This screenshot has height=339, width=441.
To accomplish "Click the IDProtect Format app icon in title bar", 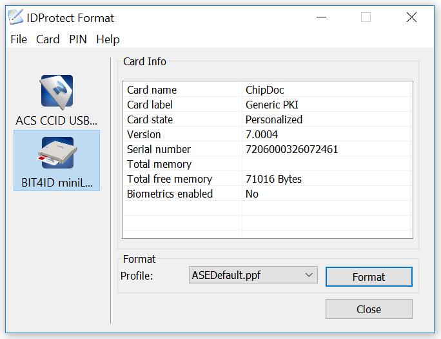I will click(15, 17).
